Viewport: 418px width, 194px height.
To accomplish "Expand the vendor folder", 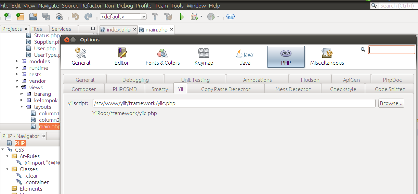I will [x=17, y=81].
